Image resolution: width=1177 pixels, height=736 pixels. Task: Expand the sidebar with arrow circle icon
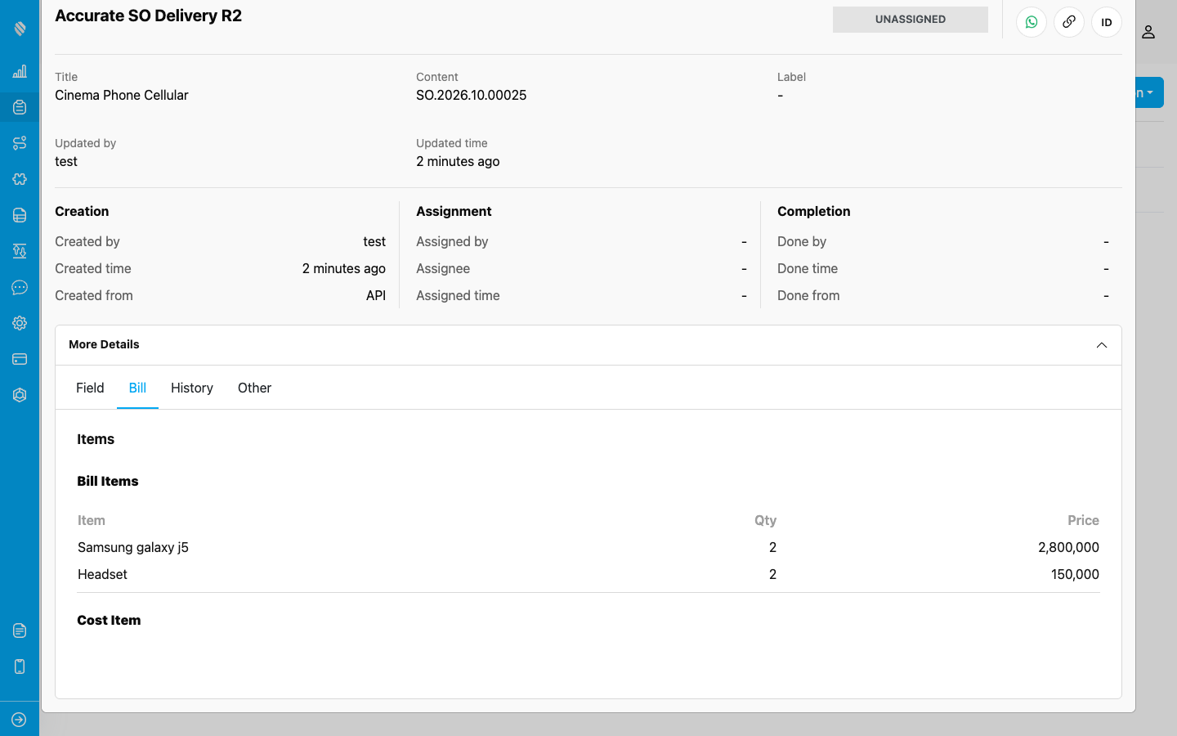pos(20,720)
